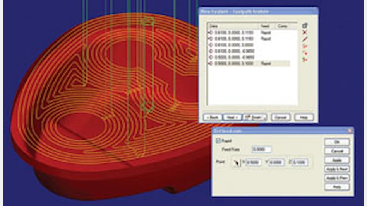Click the top icon beside the toolpath list

[305, 26]
